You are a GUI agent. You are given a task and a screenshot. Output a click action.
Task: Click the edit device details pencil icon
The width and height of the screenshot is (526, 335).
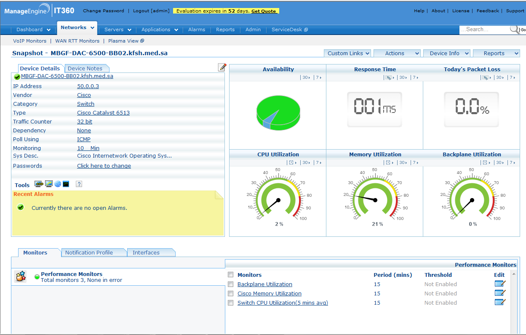tap(222, 67)
